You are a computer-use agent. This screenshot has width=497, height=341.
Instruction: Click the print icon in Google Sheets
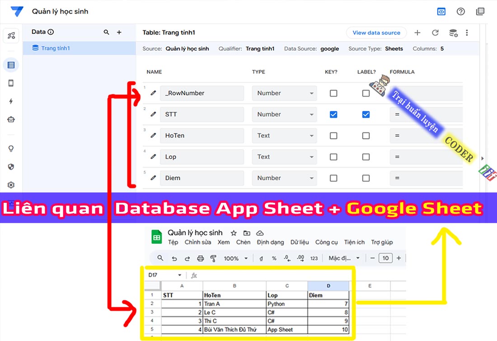(201, 258)
